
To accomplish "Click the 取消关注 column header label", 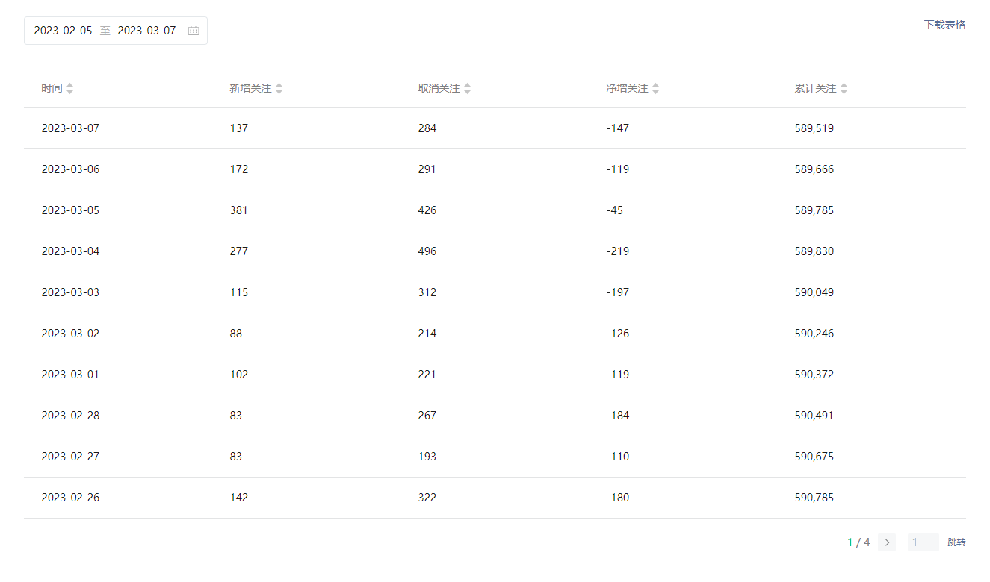I will click(x=439, y=89).
